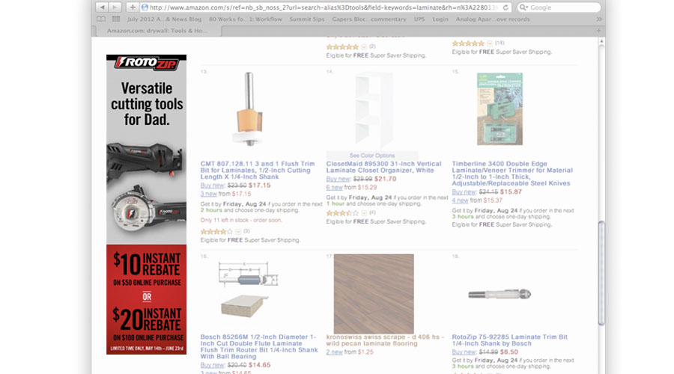Image resolution: width=674 pixels, height=374 pixels.
Task: Open Timberline 3400 Double Edge Trimmer link
Action: [x=512, y=174]
